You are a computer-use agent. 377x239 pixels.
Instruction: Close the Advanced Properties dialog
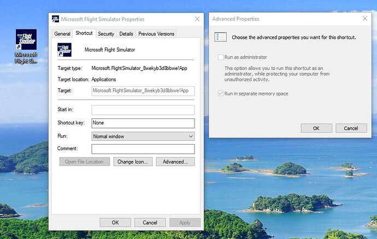(365, 19)
